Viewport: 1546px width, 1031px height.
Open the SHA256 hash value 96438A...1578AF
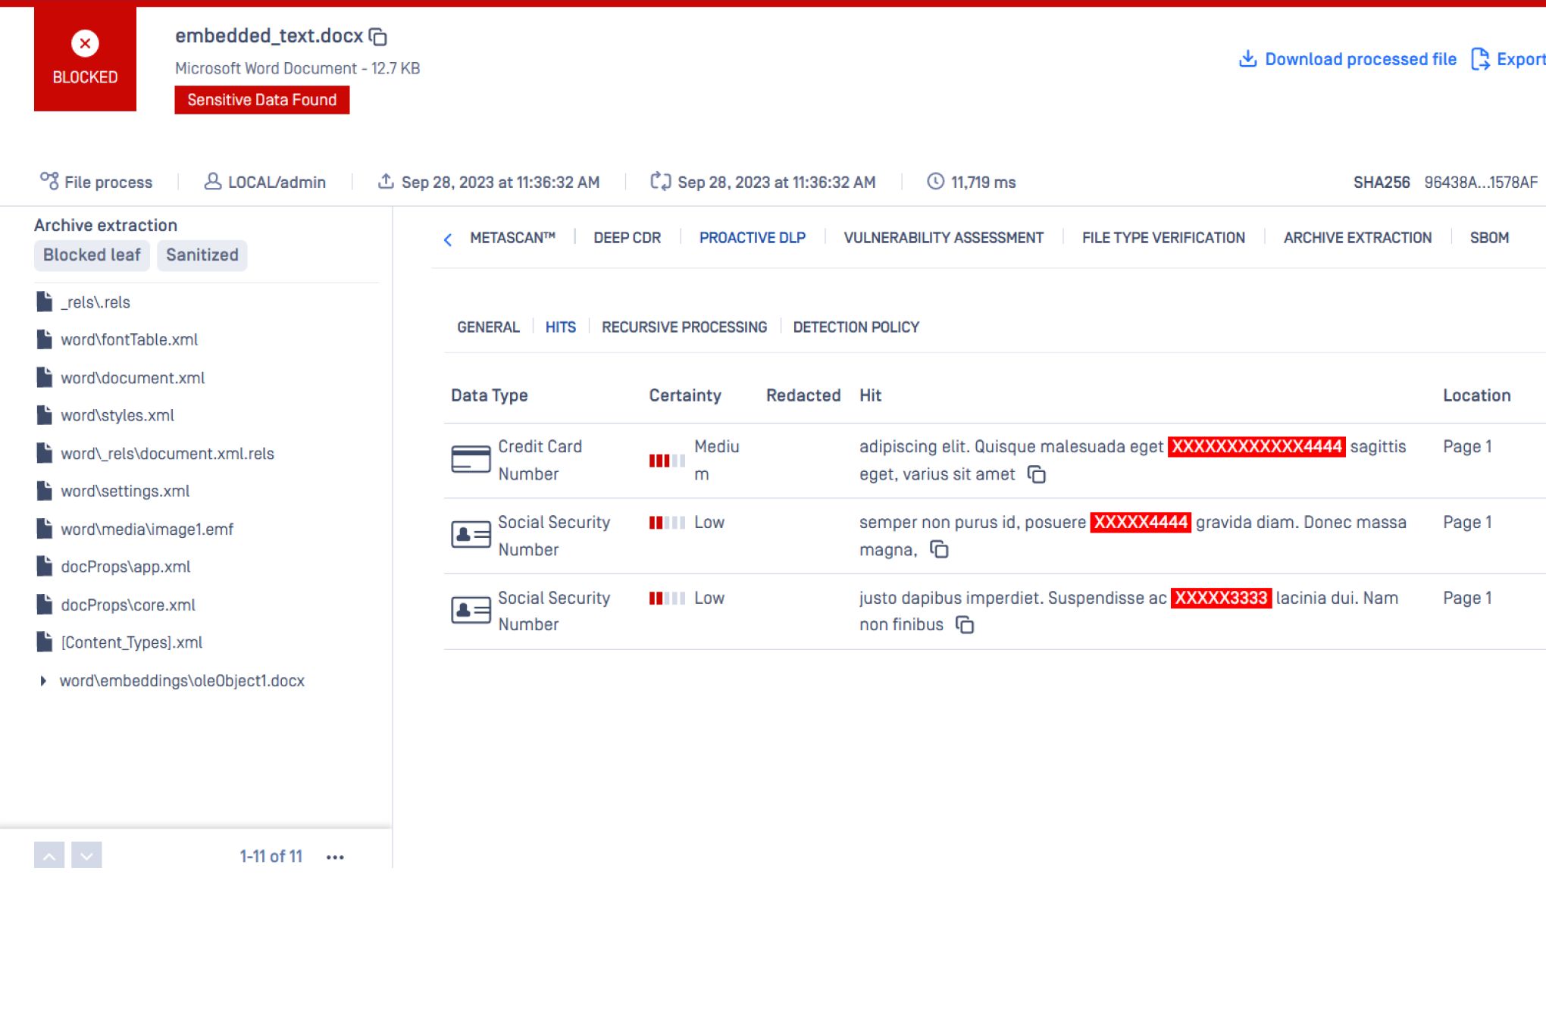(1480, 183)
